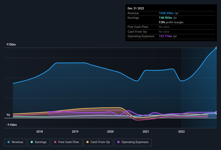Click the Revenue tooltip row label
The width and height of the screenshot is (221, 150).
[x=133, y=13]
